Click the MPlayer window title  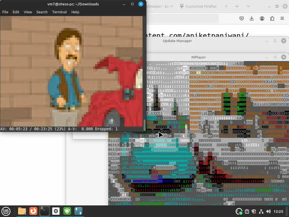pos(198,57)
